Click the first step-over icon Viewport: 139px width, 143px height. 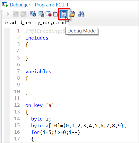click(16, 14)
